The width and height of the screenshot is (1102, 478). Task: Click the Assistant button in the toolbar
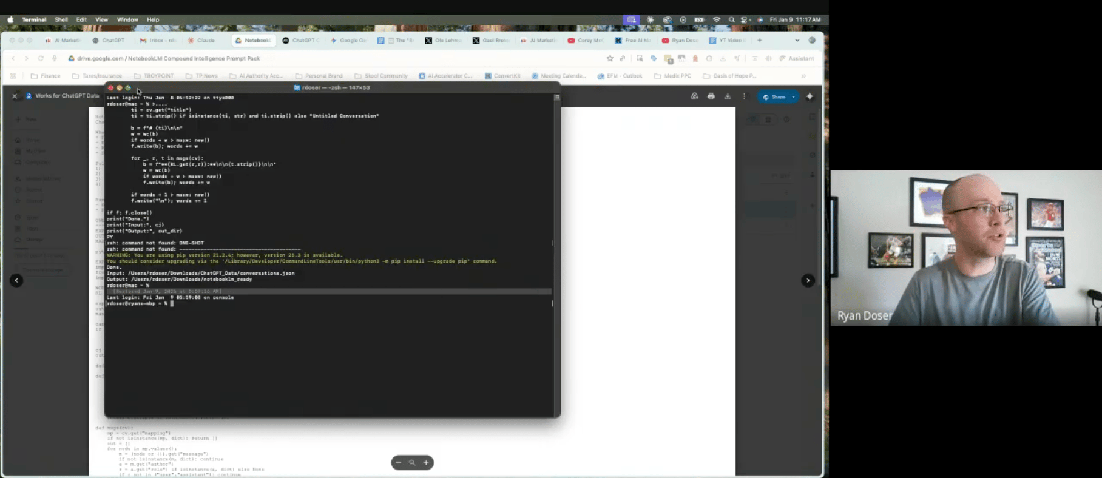coord(797,58)
